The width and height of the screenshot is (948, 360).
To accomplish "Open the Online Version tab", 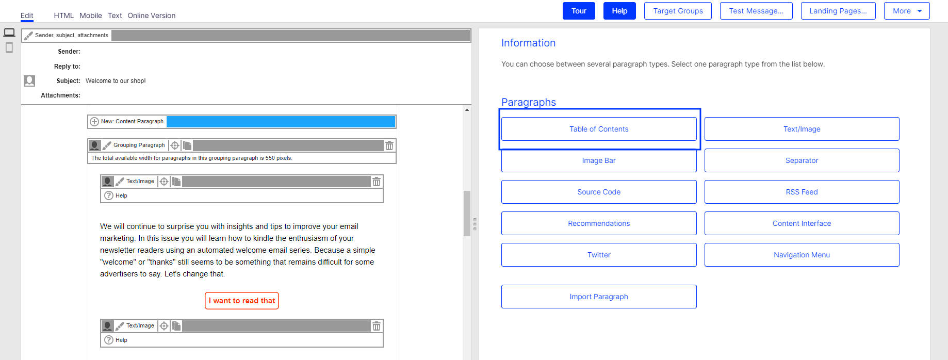I will pos(151,15).
